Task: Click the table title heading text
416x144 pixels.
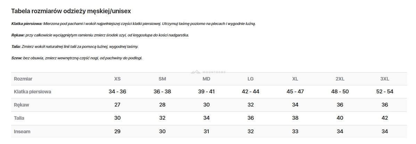Action: click(x=71, y=11)
